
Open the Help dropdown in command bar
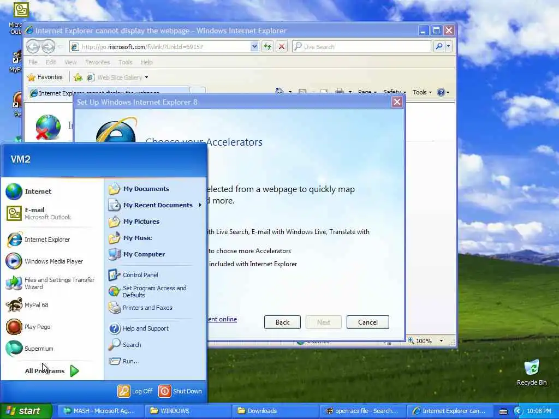click(x=443, y=92)
